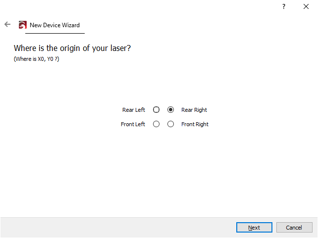Click blank white area below radio options
The width and height of the screenshot is (318, 238).
pyautogui.click(x=159, y=173)
